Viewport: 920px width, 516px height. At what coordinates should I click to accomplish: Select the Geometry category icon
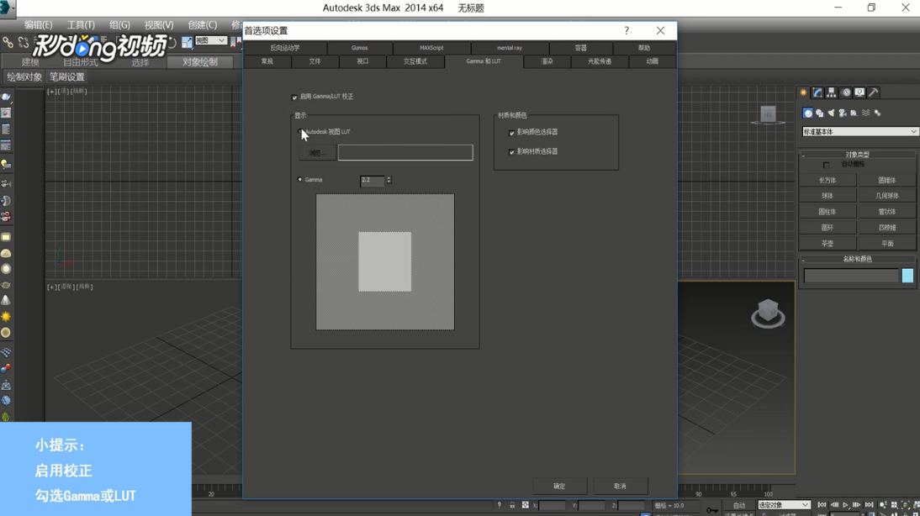808,113
